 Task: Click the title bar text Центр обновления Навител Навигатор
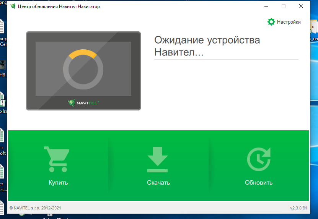pos(59,6)
